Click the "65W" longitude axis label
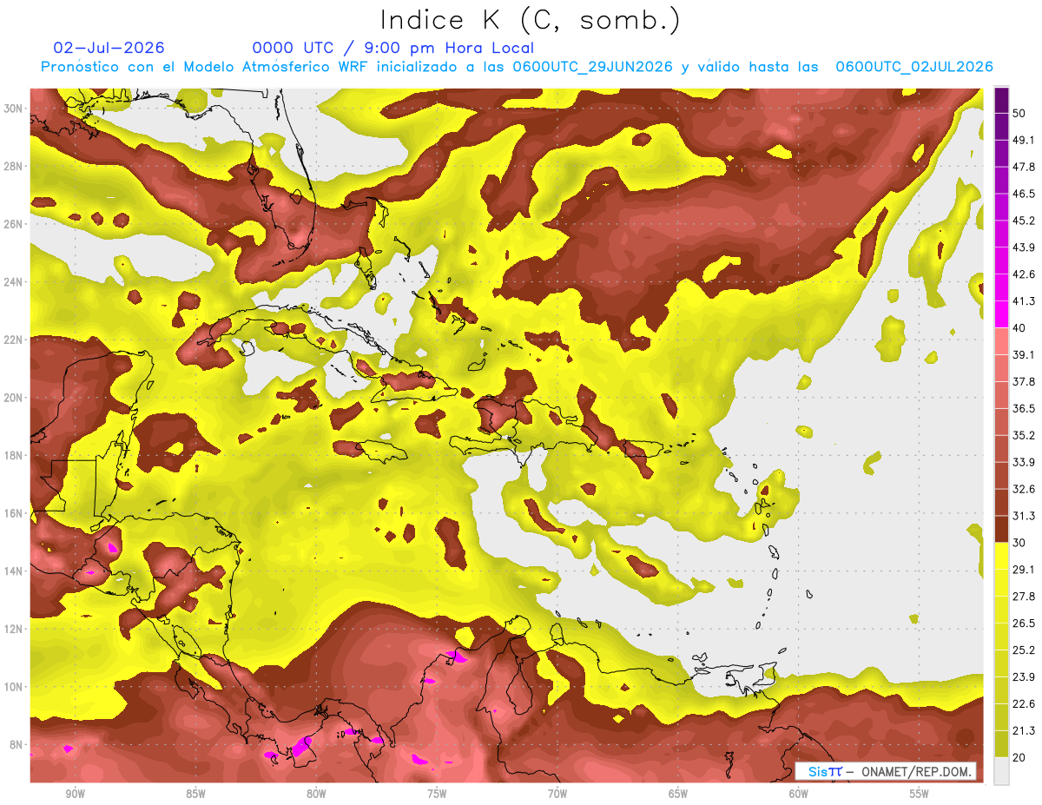 (678, 795)
